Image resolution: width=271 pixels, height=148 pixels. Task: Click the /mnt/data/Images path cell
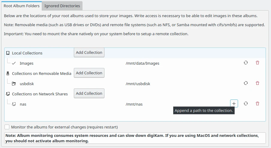coord(142,63)
